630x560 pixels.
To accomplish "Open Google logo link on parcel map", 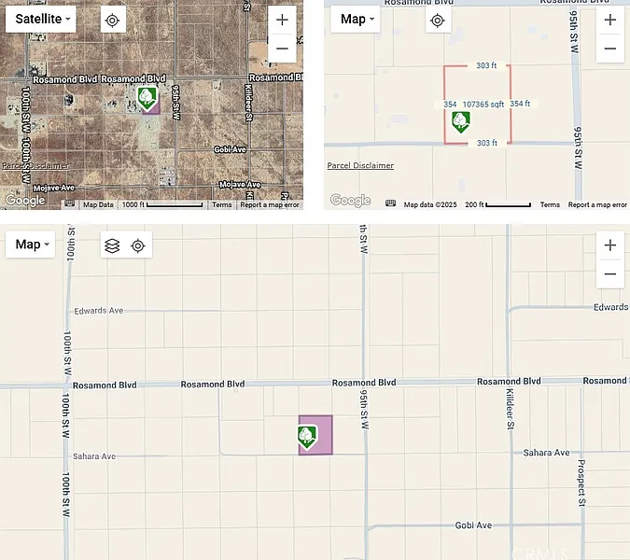I will tap(350, 200).
